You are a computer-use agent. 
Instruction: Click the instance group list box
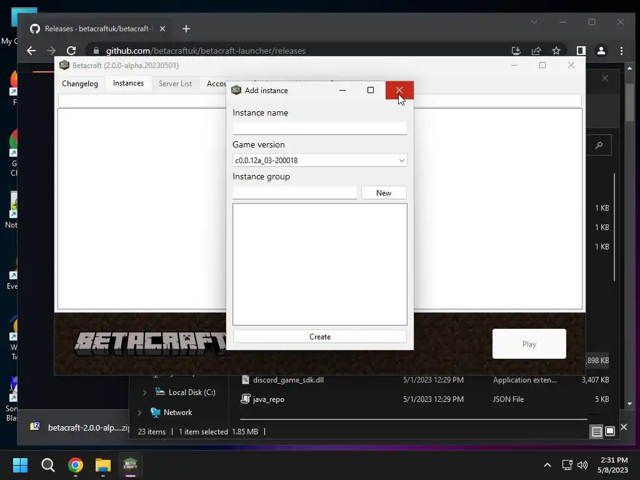(x=319, y=264)
